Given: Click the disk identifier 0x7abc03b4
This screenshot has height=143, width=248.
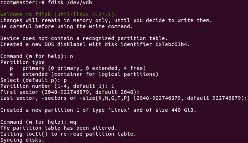Looking at the screenshot, I should tap(172, 44).
